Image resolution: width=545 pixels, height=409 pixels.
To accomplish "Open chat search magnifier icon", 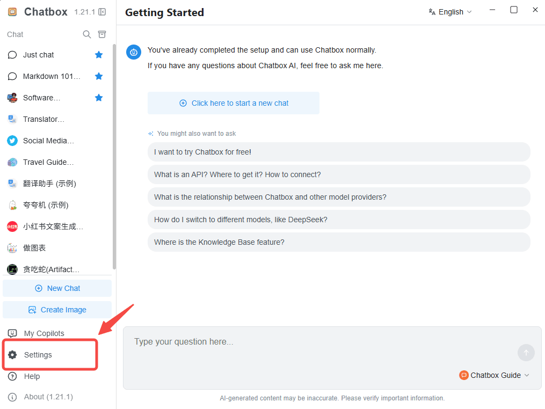I will tap(86, 34).
